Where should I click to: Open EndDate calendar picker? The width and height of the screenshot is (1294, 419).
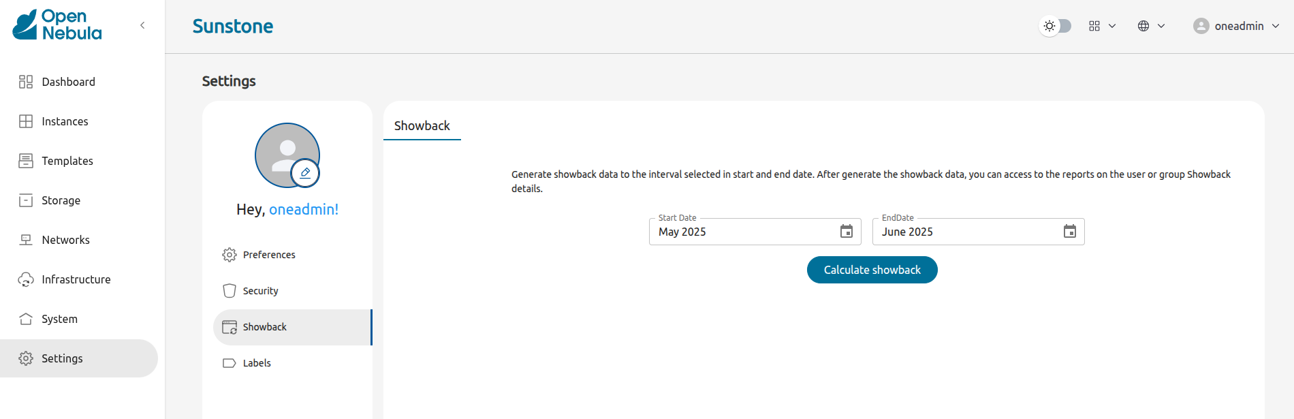1070,232
